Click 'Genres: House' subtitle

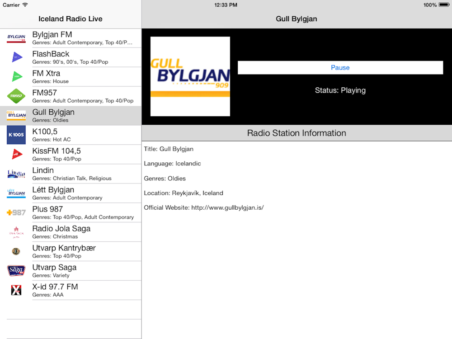[x=51, y=81]
